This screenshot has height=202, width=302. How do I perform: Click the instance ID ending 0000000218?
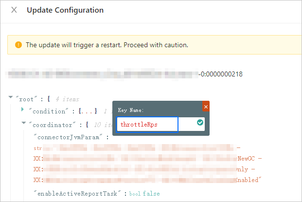[x=221, y=74]
